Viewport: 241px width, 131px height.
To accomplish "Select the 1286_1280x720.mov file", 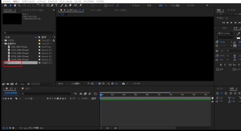I will tap(19, 47).
